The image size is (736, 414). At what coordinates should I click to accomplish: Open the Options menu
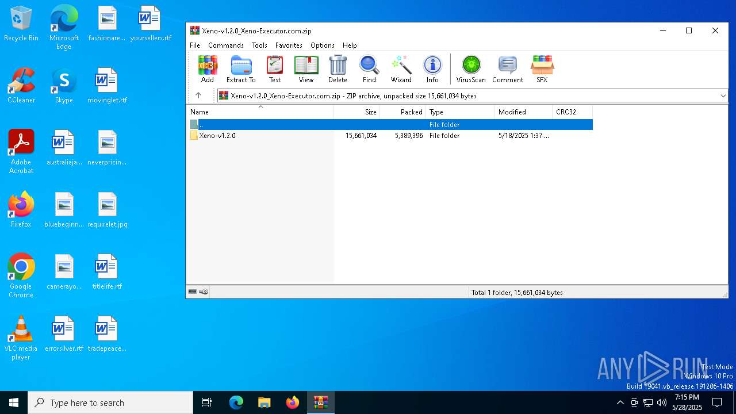(323, 45)
